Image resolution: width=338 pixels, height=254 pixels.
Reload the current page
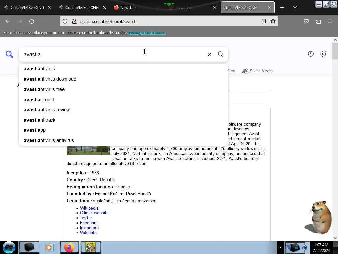[32, 21]
